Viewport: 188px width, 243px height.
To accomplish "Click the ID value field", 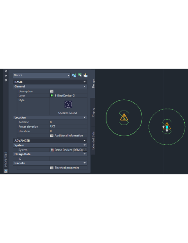I will pos(68,159).
